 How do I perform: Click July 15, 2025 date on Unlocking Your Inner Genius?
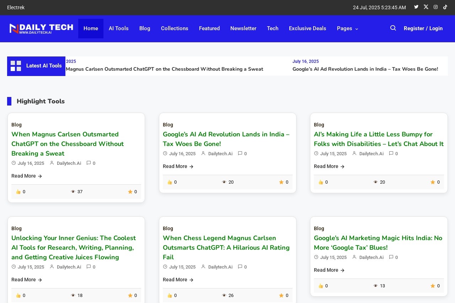tap(31, 267)
